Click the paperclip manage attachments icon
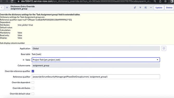The height and width of the screenshot is (98, 174). point(135,8)
